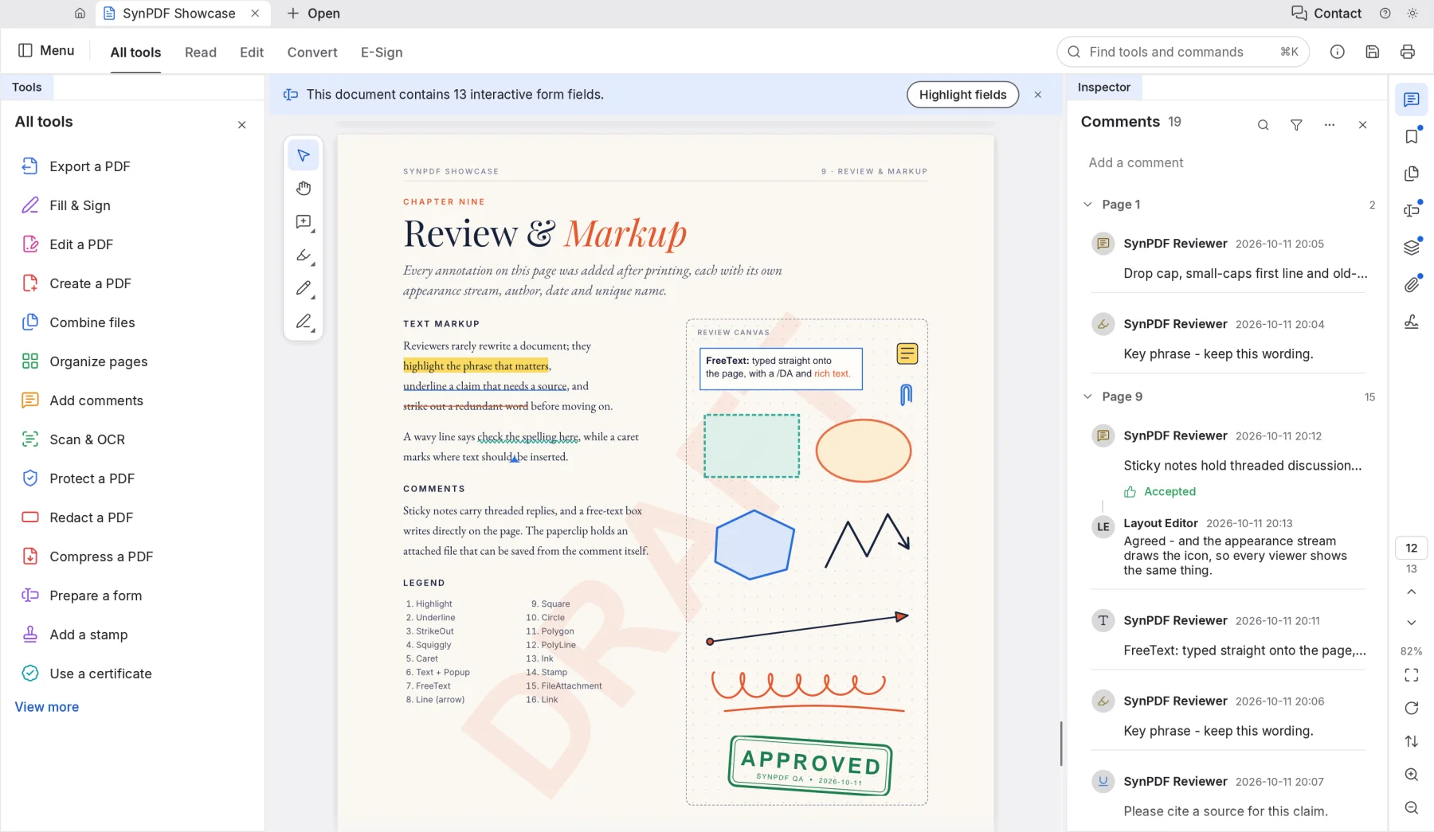Open the Menu sidebar toggle

pyautogui.click(x=46, y=51)
